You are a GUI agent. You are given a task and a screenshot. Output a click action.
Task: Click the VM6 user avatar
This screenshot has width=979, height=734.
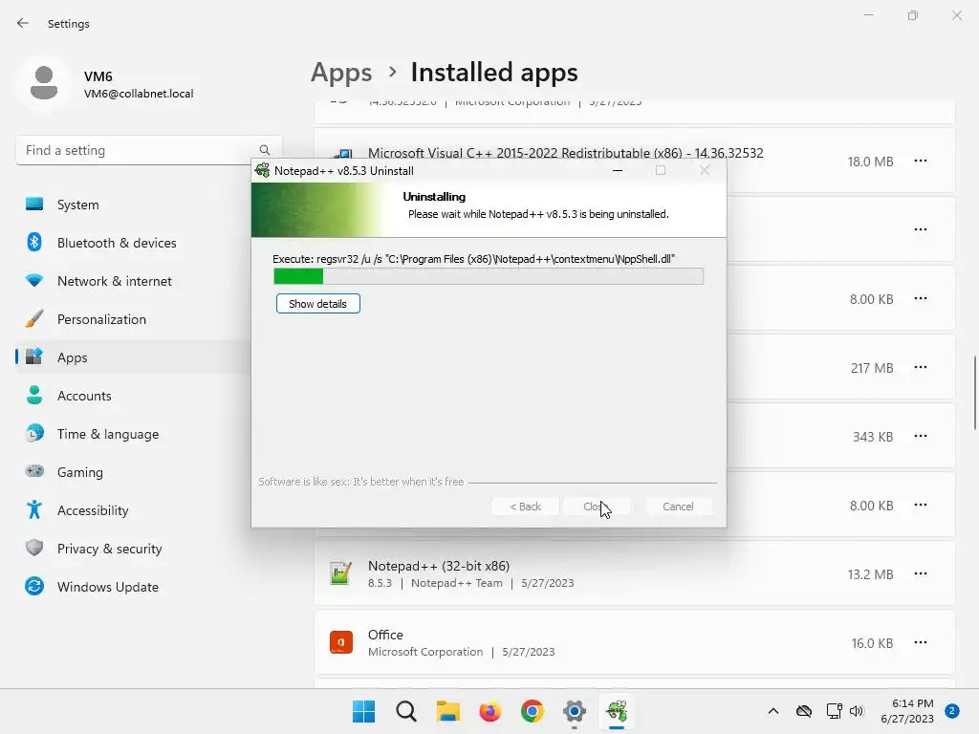click(x=44, y=83)
